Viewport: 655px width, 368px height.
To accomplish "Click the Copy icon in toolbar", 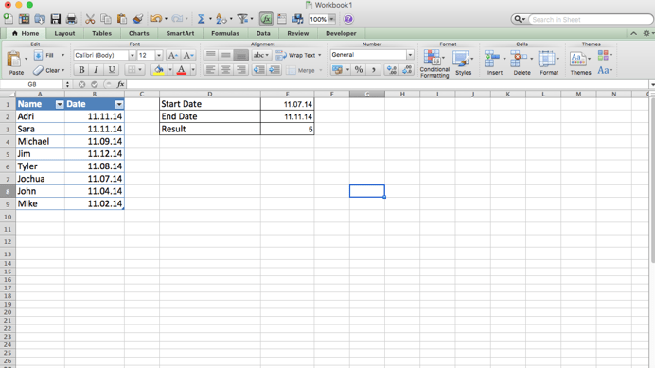I will point(106,19).
